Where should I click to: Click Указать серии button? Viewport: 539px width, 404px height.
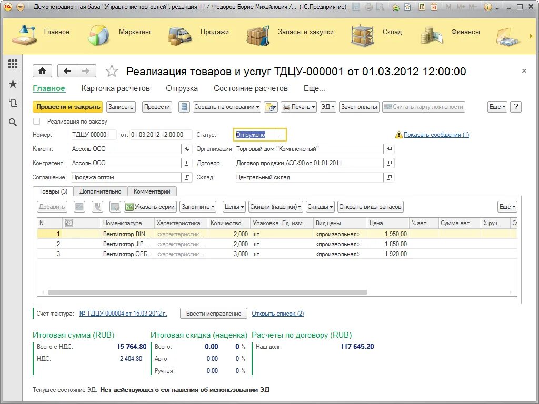click(150, 207)
